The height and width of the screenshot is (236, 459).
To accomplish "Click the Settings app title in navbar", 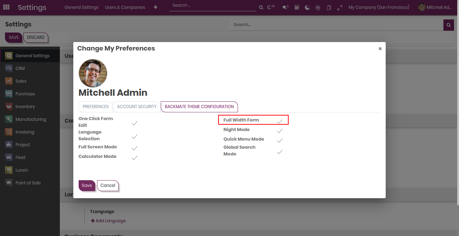I will click(32, 7).
